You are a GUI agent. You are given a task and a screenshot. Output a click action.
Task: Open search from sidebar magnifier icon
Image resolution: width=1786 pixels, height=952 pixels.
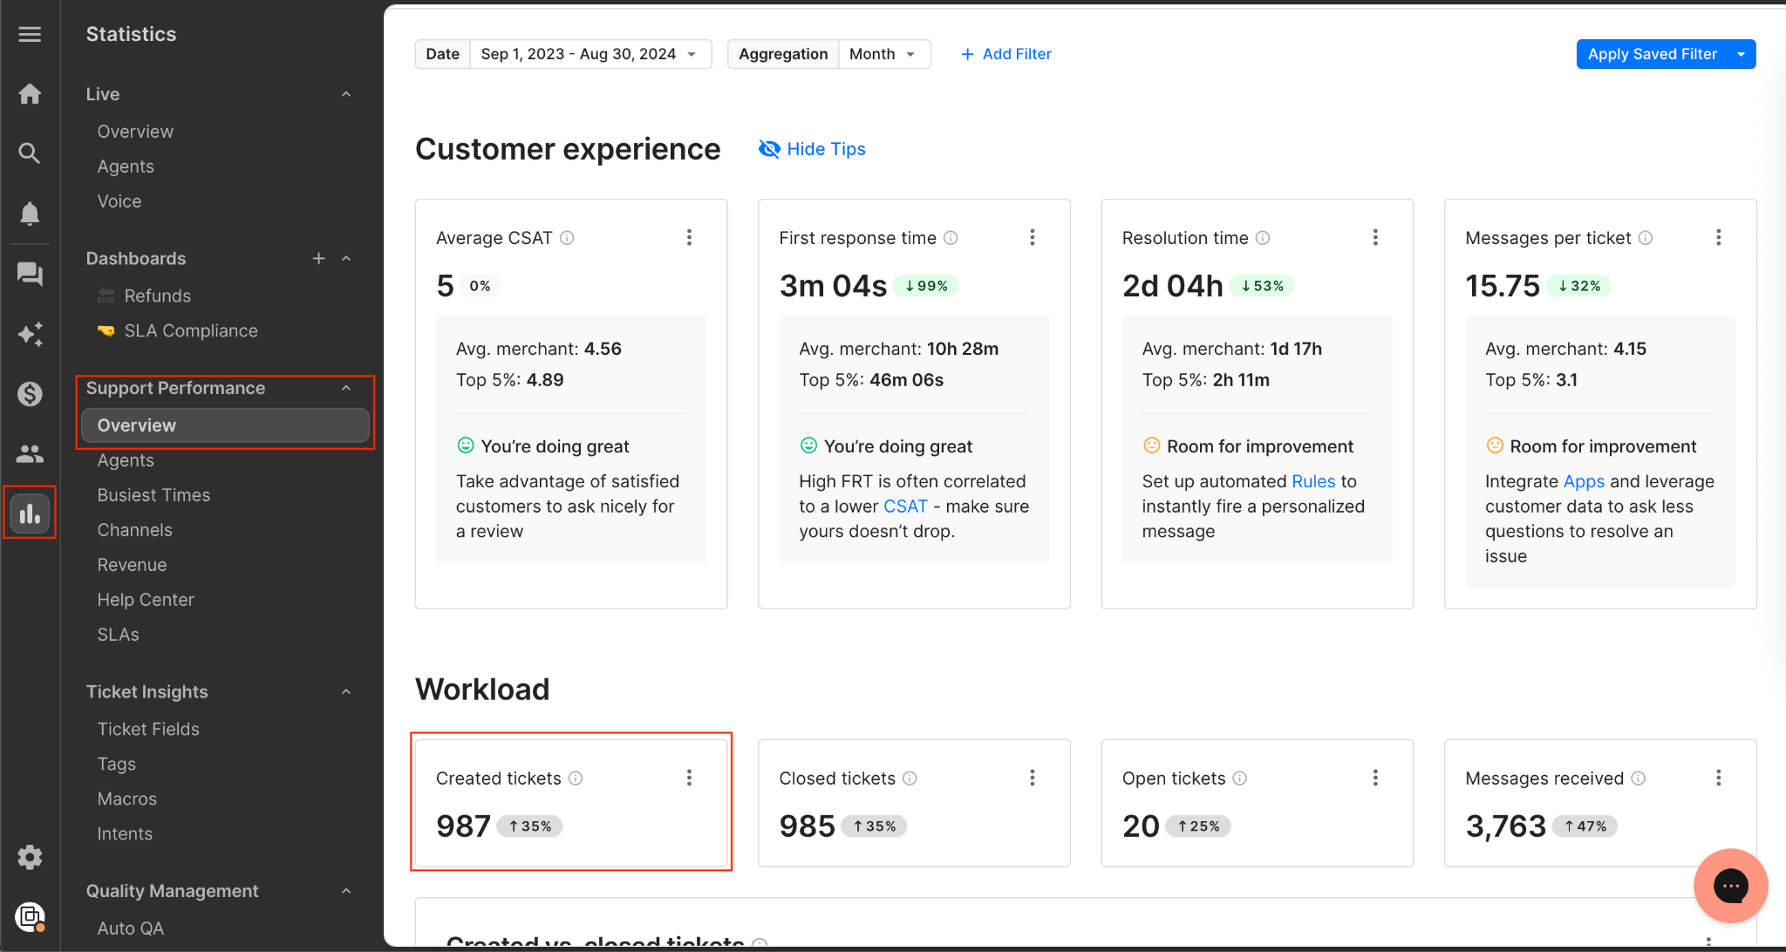coord(30,153)
